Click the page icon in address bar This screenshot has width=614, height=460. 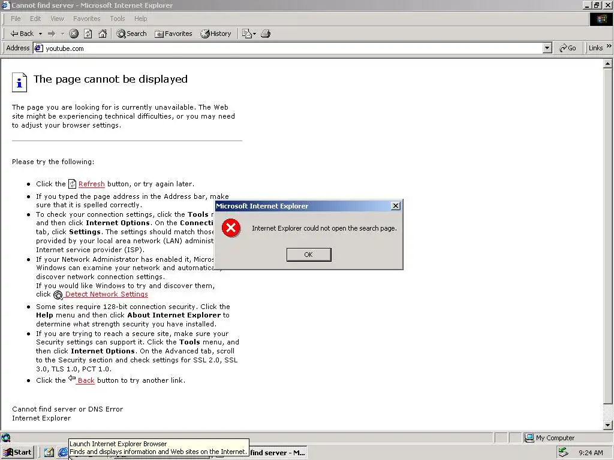[x=38, y=48]
